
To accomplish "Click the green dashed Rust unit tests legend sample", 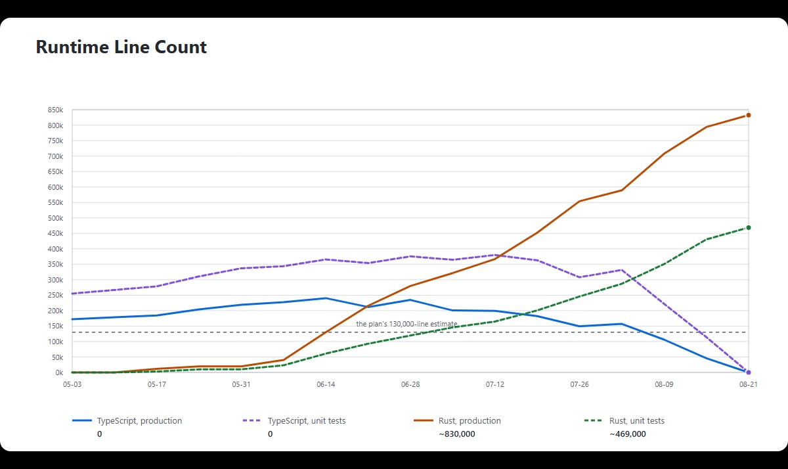I will click(594, 421).
